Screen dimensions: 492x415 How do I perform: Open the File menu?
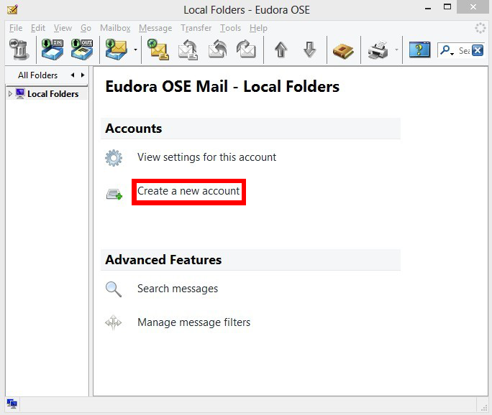(16, 28)
